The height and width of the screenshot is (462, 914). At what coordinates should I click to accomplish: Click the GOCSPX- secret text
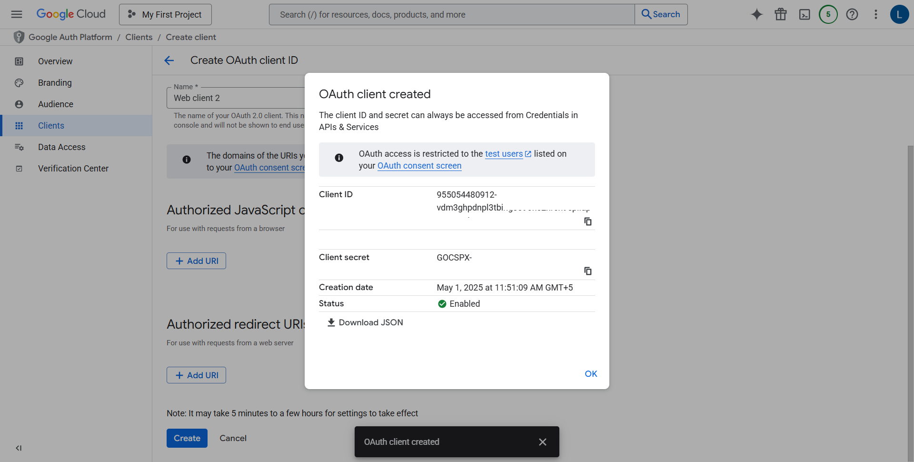point(454,258)
